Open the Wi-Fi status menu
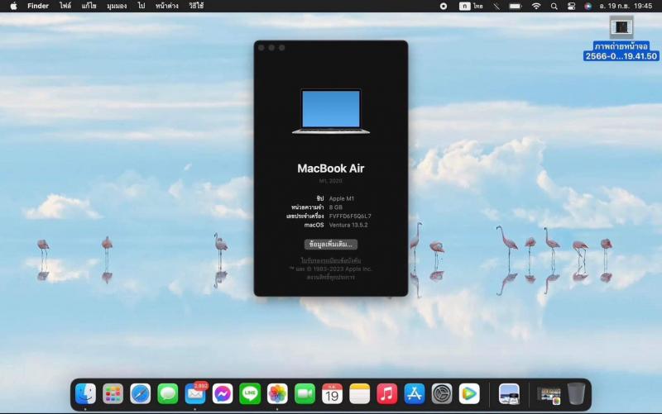The image size is (662, 414). click(536, 6)
